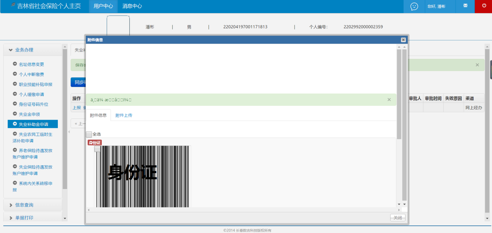Open 用户中心 in top navigation
Screen dimensions: 492x233
pos(103,6)
